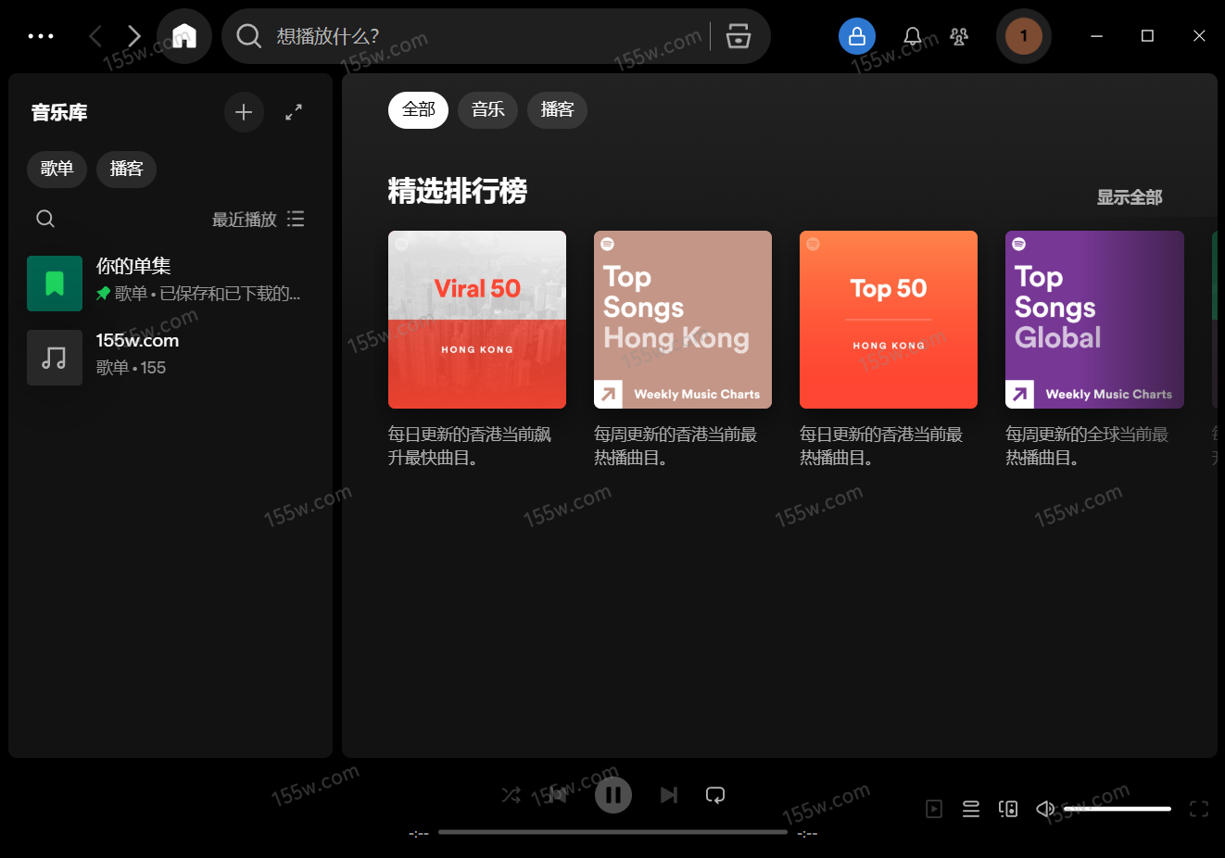The image size is (1225, 858).
Task: Create a new playlist with plus icon
Action: pos(244,112)
